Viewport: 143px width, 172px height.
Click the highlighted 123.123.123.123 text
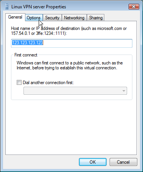[x=28, y=43]
